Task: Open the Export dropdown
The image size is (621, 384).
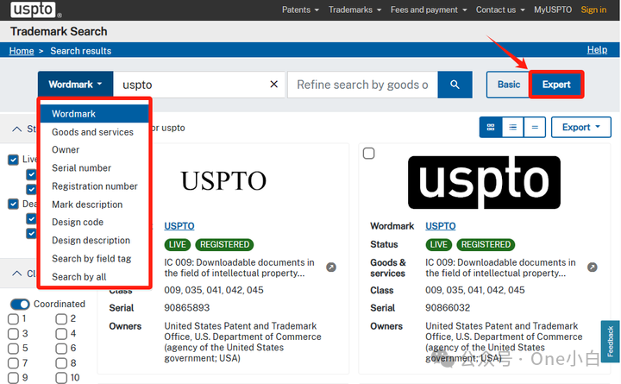Action: 581,127
